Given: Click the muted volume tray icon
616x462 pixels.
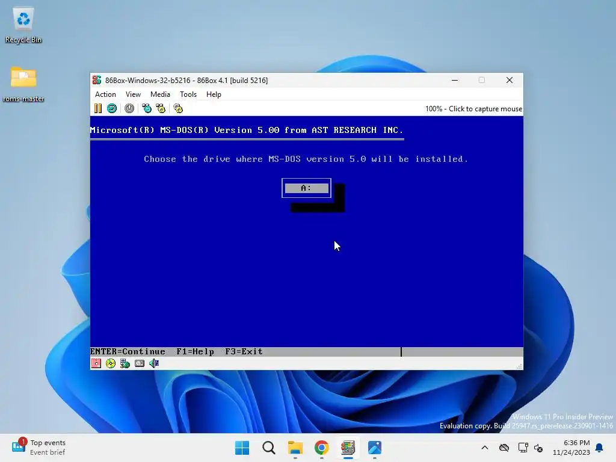Looking at the screenshot, I should point(538,448).
